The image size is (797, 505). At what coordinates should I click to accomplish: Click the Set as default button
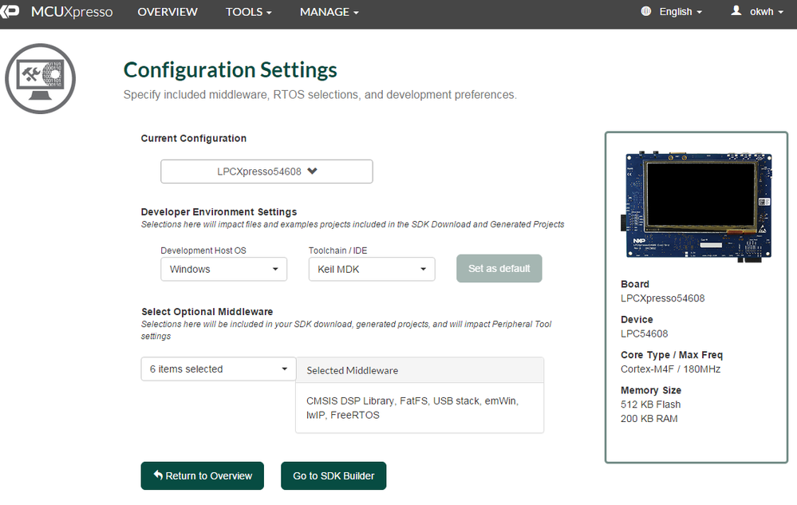[499, 268]
